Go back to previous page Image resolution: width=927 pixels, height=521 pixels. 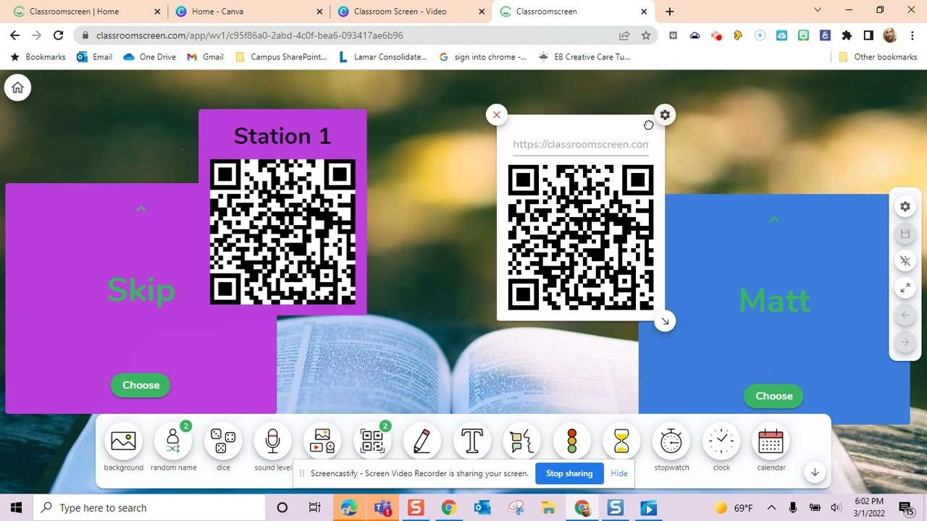(15, 35)
